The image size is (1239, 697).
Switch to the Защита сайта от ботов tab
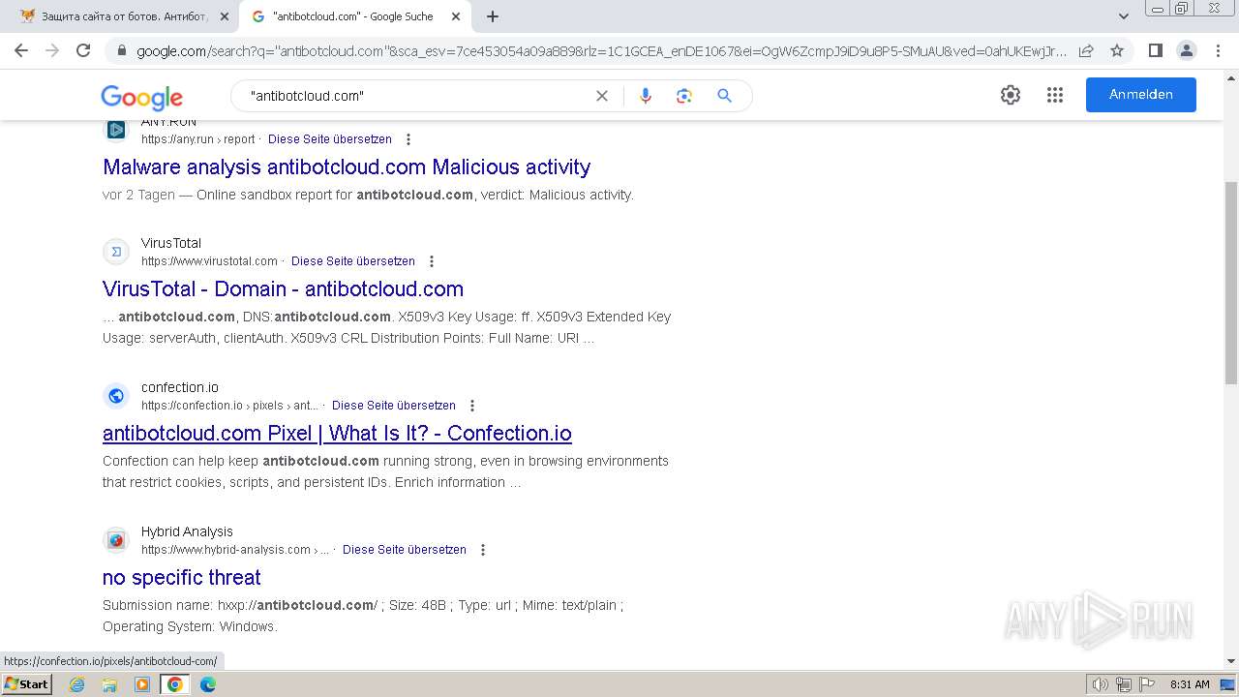(x=122, y=16)
